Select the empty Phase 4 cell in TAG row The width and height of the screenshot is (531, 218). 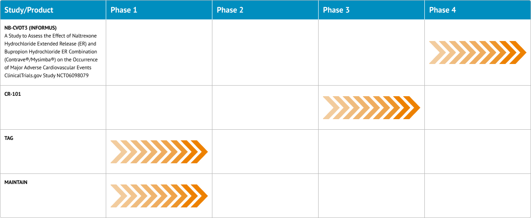477,152
